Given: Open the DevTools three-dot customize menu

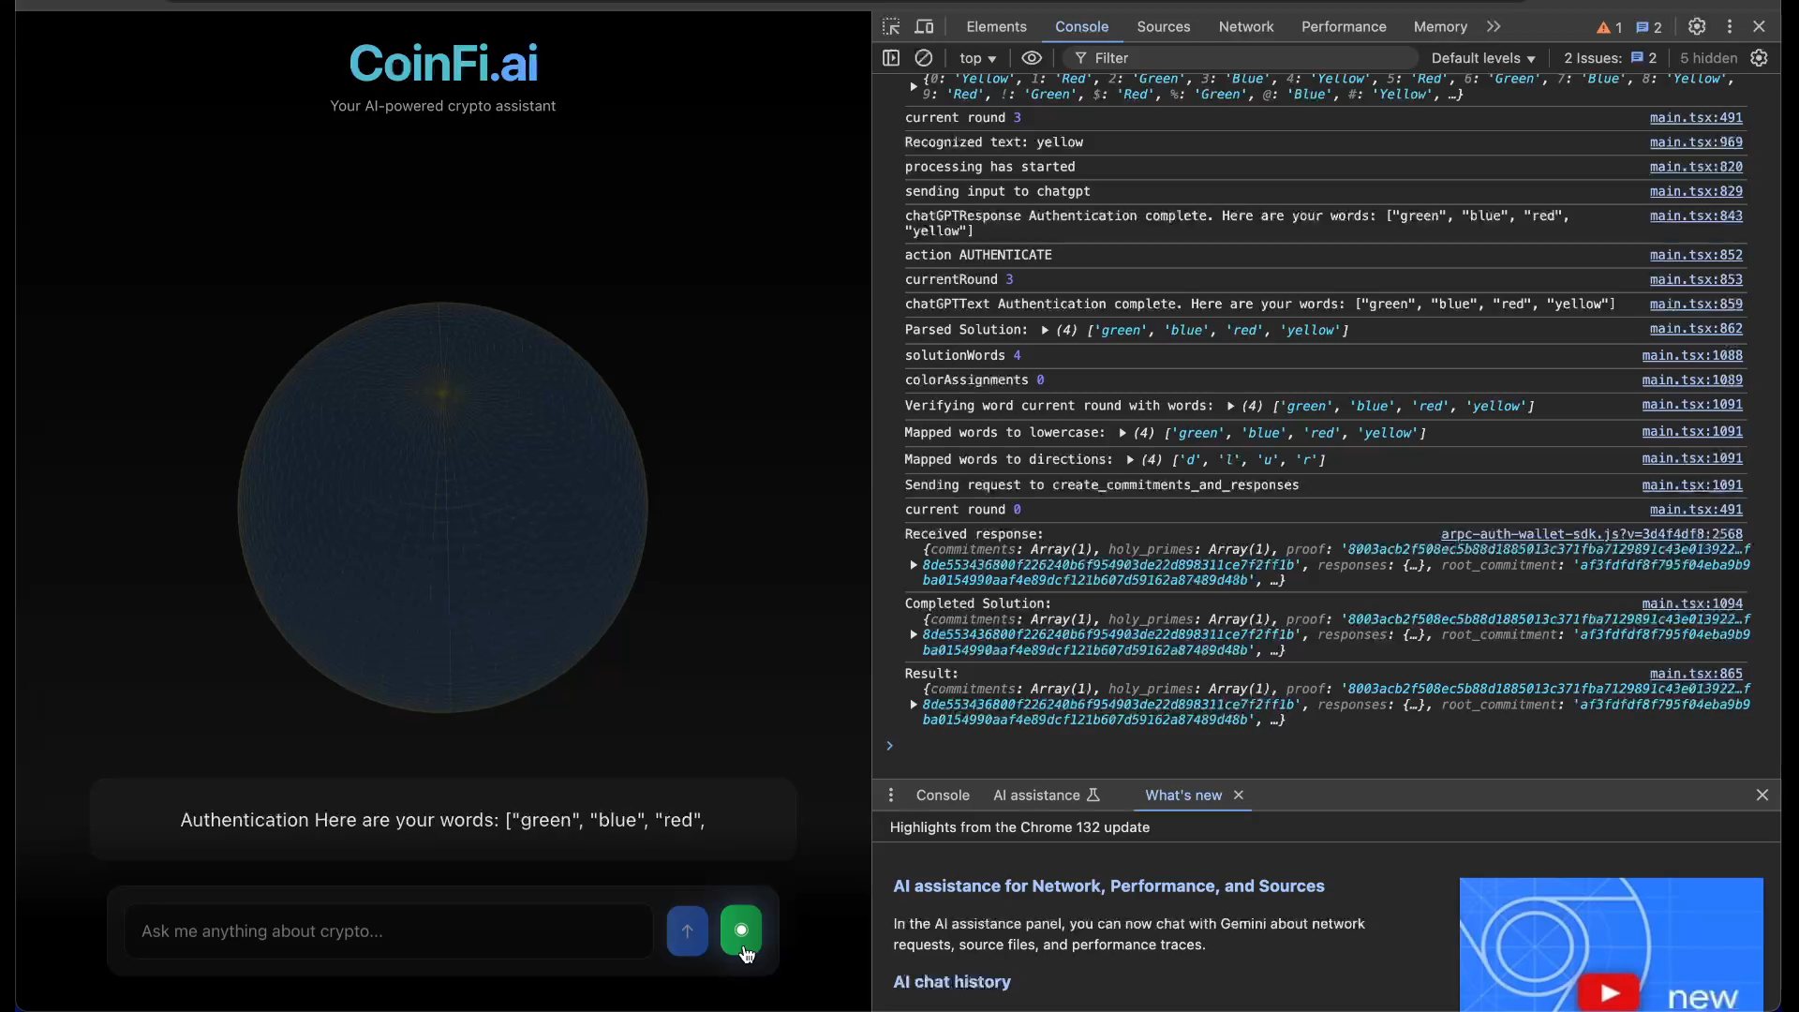Looking at the screenshot, I should (x=1730, y=26).
